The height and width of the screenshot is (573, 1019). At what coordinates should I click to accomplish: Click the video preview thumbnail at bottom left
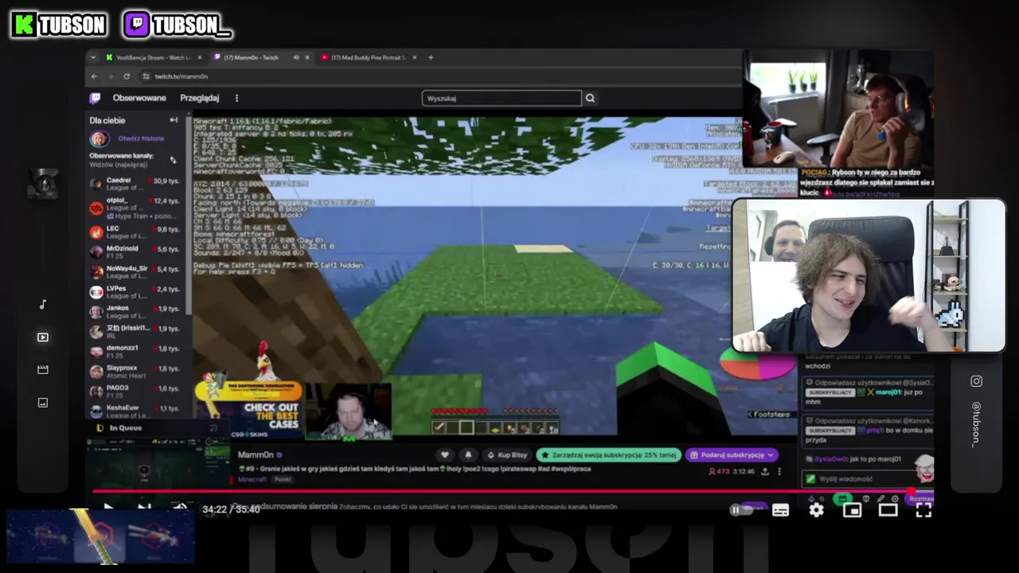(100, 537)
